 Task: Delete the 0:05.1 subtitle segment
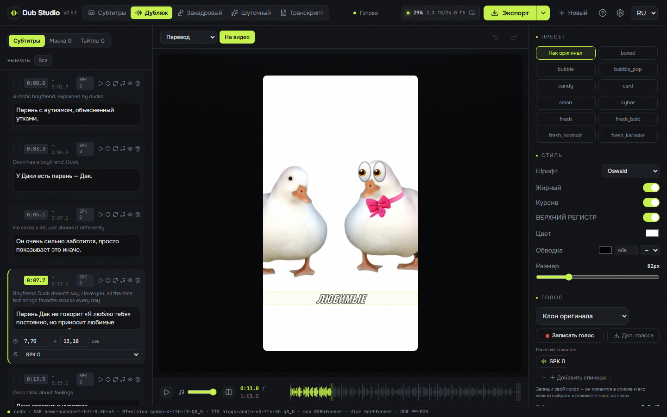[138, 215]
